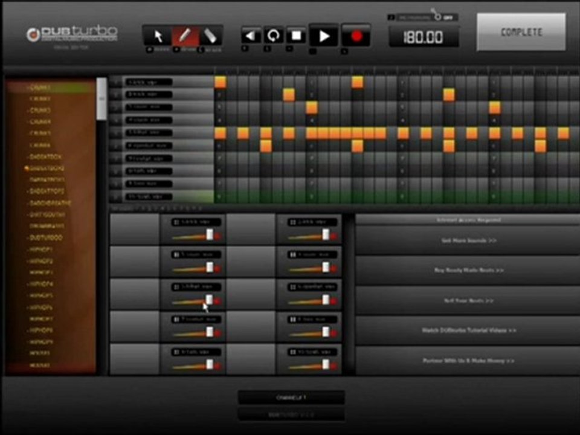Screen dimensions: 580x435
Task: Select the track 5 hihat label in sequencer
Action: (x=149, y=132)
